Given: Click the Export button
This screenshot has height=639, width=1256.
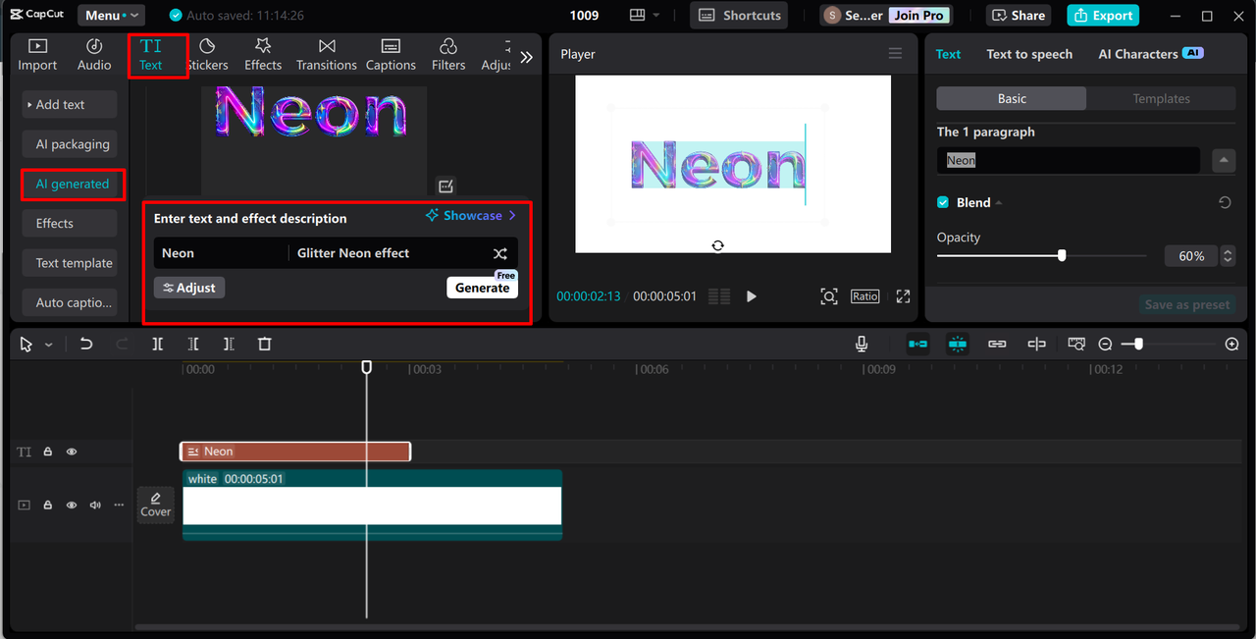Looking at the screenshot, I should [1103, 15].
